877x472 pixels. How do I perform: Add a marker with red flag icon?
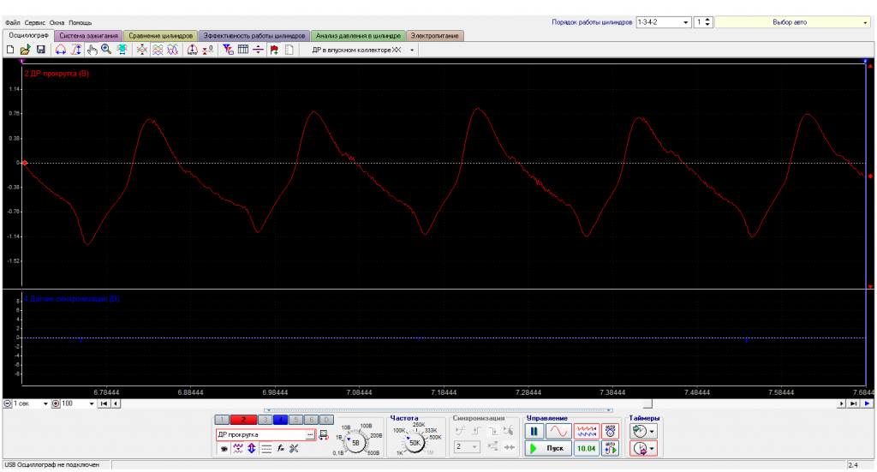pyautogui.click(x=274, y=50)
